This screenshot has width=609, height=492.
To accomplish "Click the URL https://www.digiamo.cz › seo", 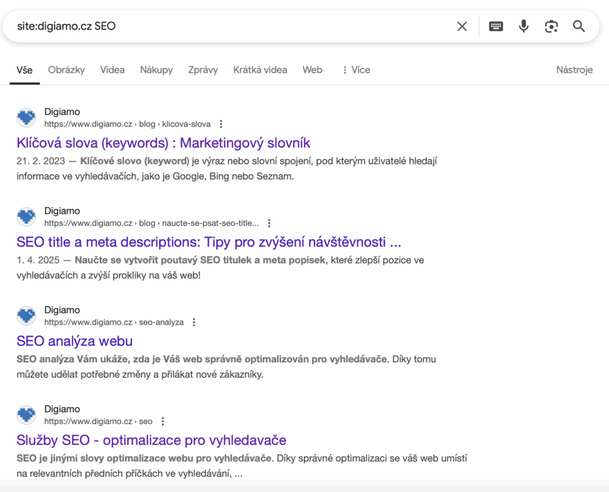I will [98, 421].
